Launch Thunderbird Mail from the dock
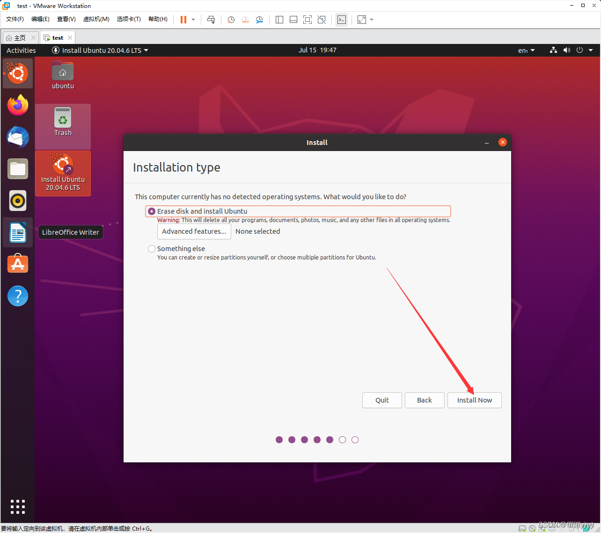Image resolution: width=601 pixels, height=533 pixels. [x=18, y=137]
